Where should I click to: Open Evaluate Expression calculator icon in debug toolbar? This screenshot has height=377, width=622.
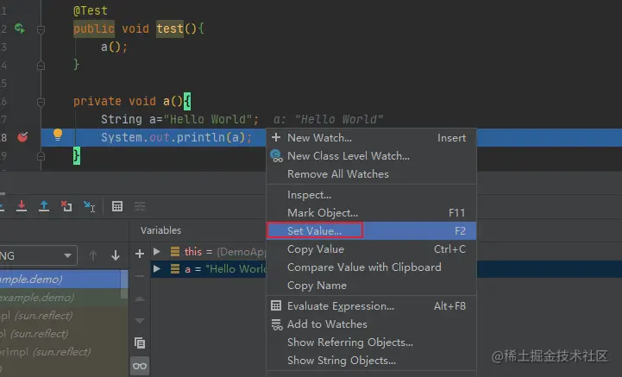tap(117, 206)
